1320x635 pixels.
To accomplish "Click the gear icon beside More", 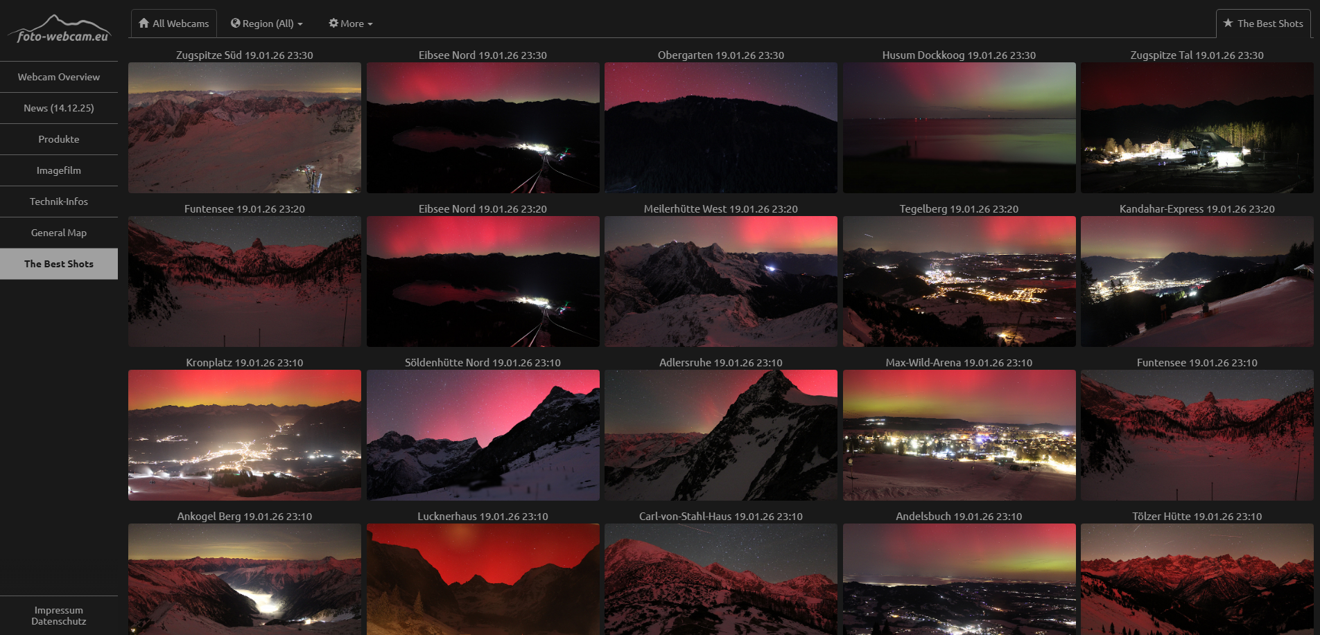I will click(333, 24).
